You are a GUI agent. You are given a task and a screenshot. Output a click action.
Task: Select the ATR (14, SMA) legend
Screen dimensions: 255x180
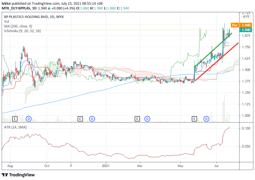(x=15, y=127)
